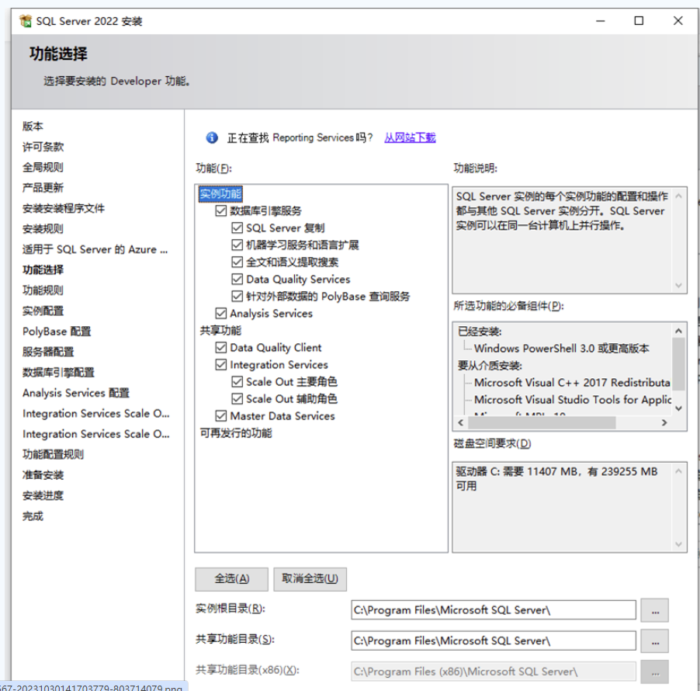Toggle Scale Out 辅助角色 checkbox
Viewport: 700px width, 691px height.
237,398
